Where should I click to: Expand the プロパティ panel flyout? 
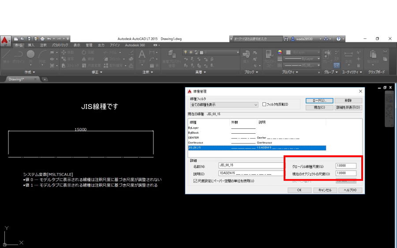click(290, 72)
